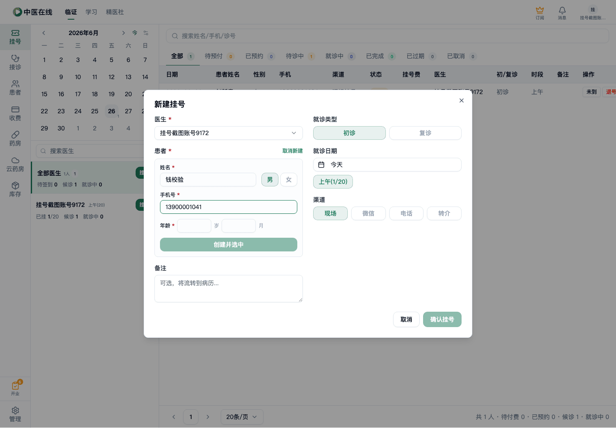Focus the 姓名 field with 钱校验
The width and height of the screenshot is (616, 428).
coord(208,180)
